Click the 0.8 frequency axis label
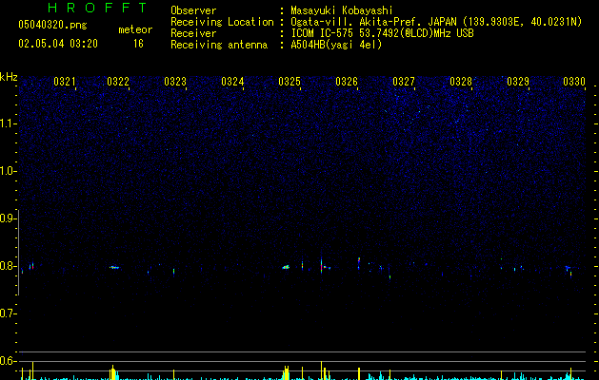The width and height of the screenshot is (599, 380). pyautogui.click(x=8, y=266)
